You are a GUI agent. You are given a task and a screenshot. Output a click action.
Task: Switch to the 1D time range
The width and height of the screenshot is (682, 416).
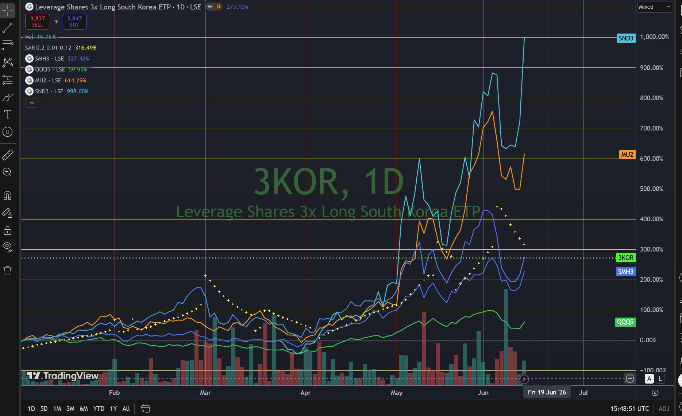click(x=31, y=409)
